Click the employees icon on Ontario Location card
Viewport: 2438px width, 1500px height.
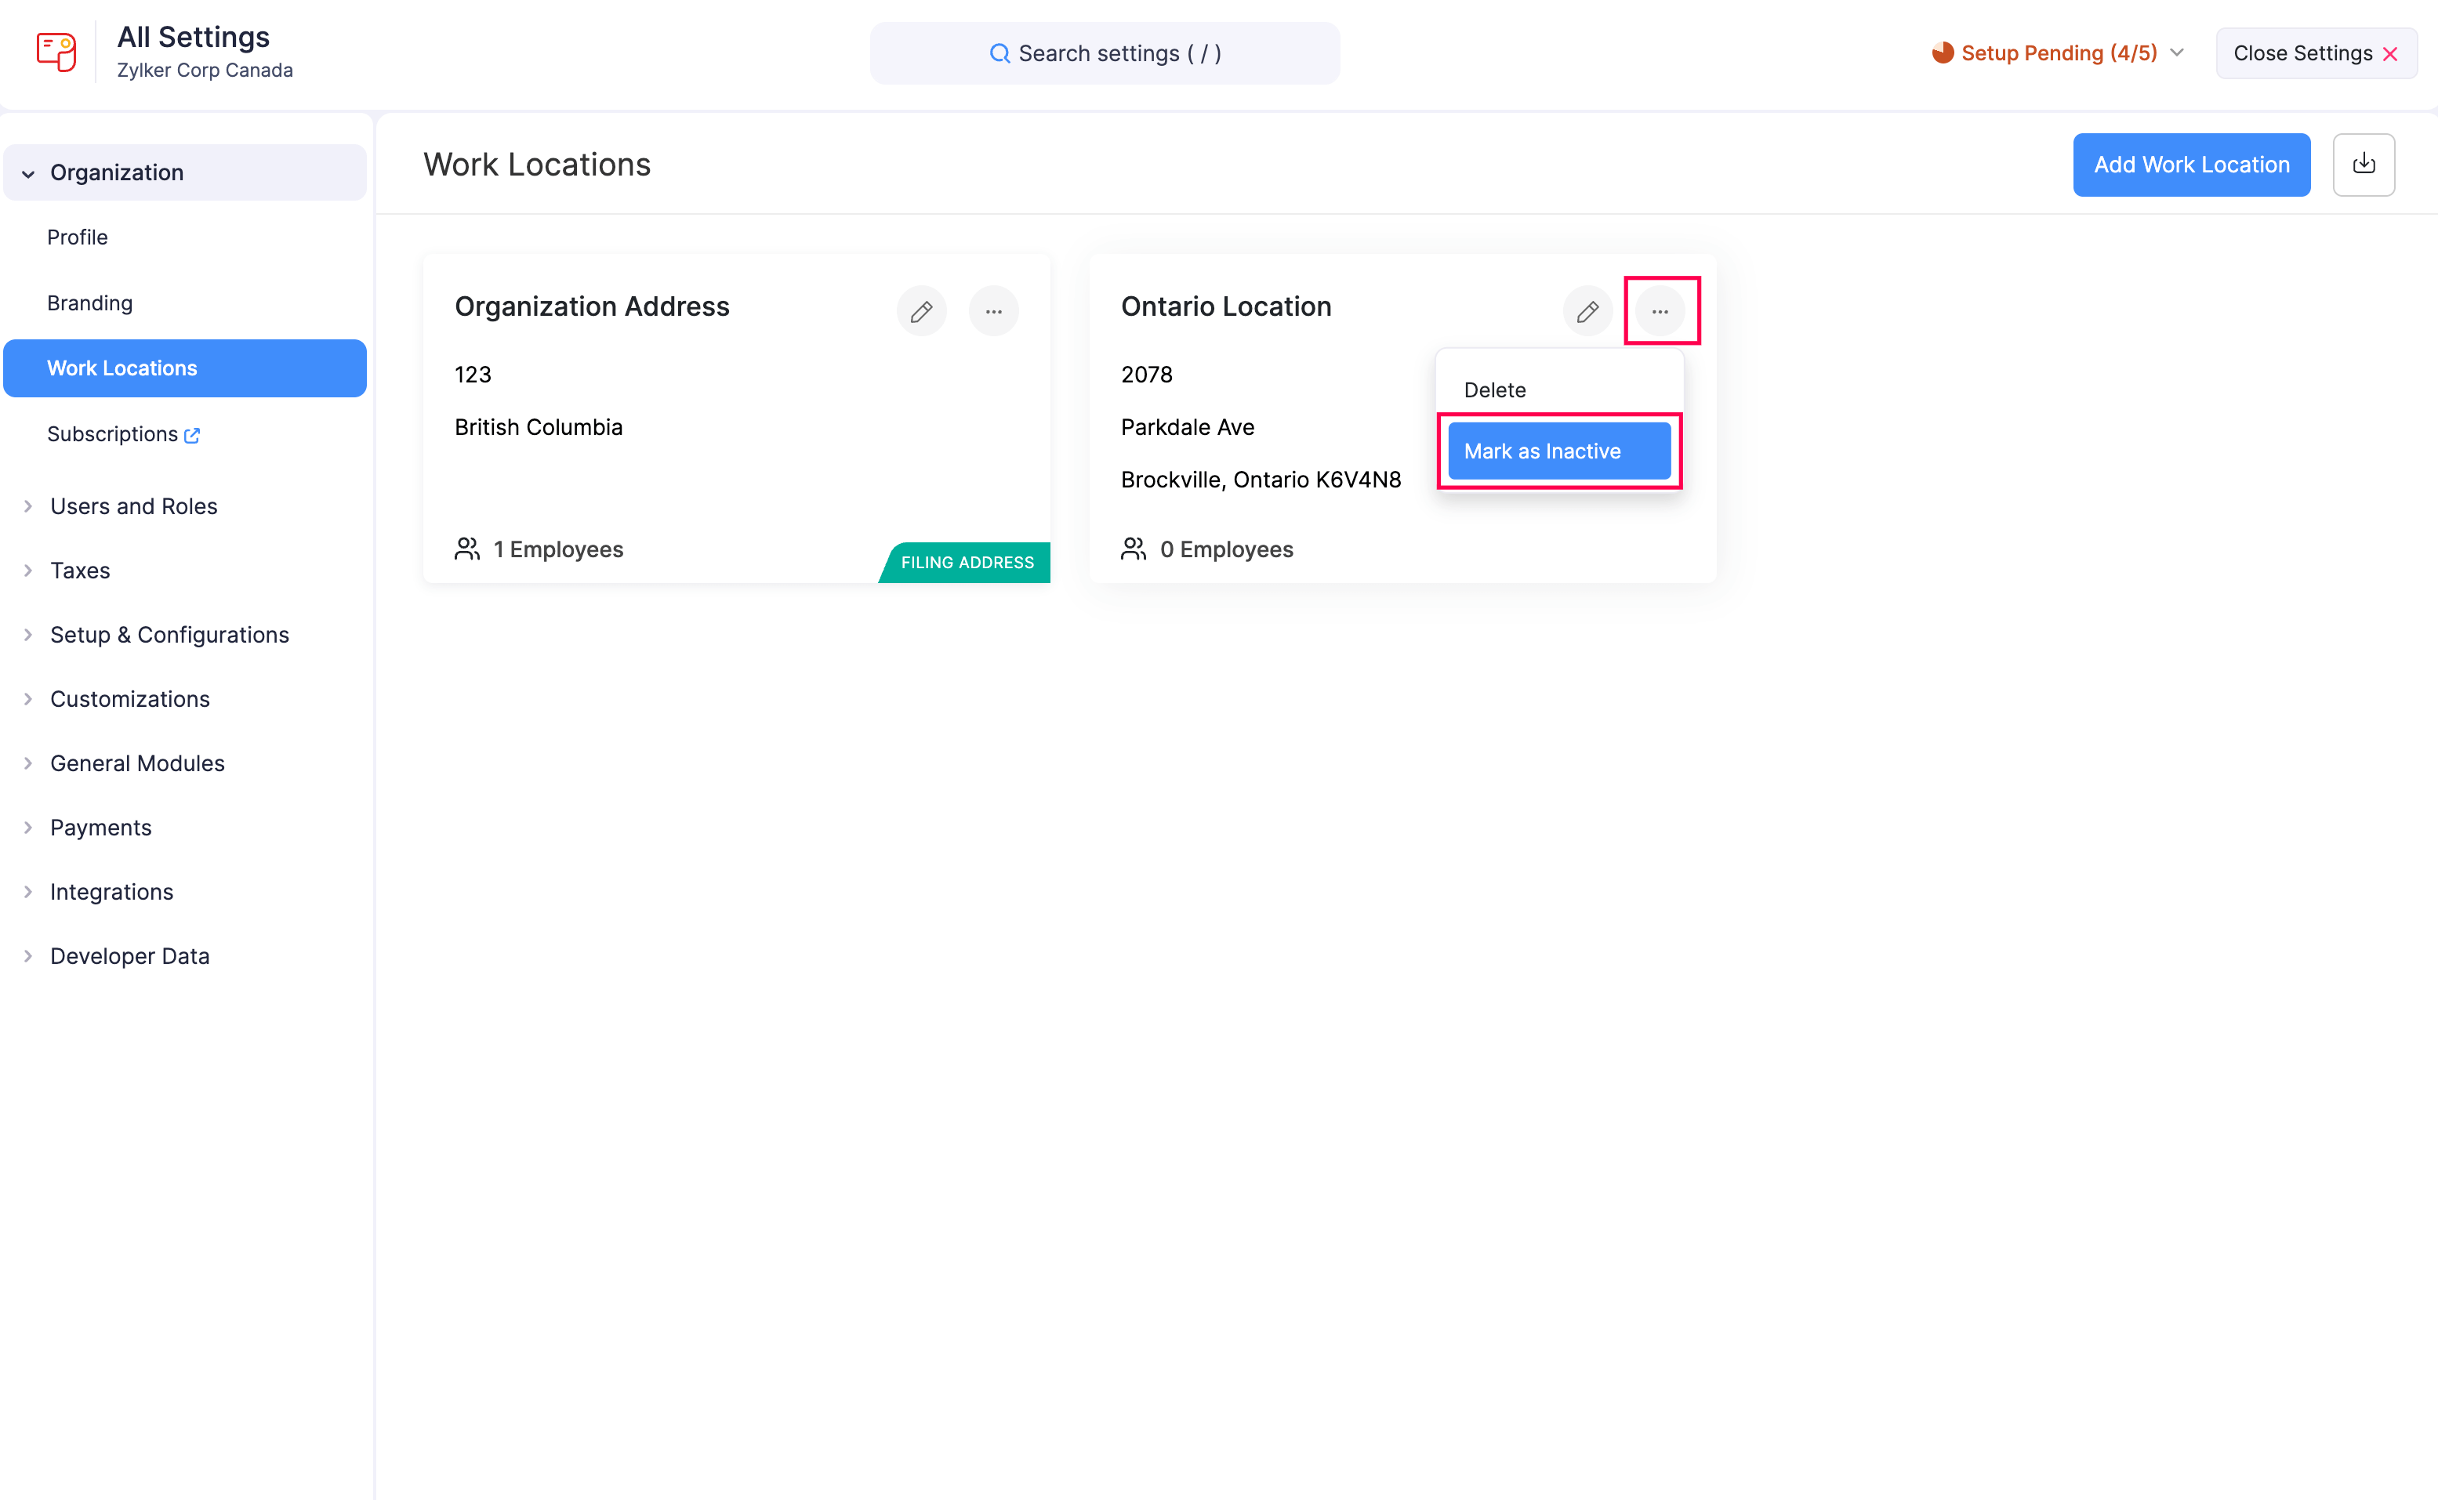(1132, 548)
